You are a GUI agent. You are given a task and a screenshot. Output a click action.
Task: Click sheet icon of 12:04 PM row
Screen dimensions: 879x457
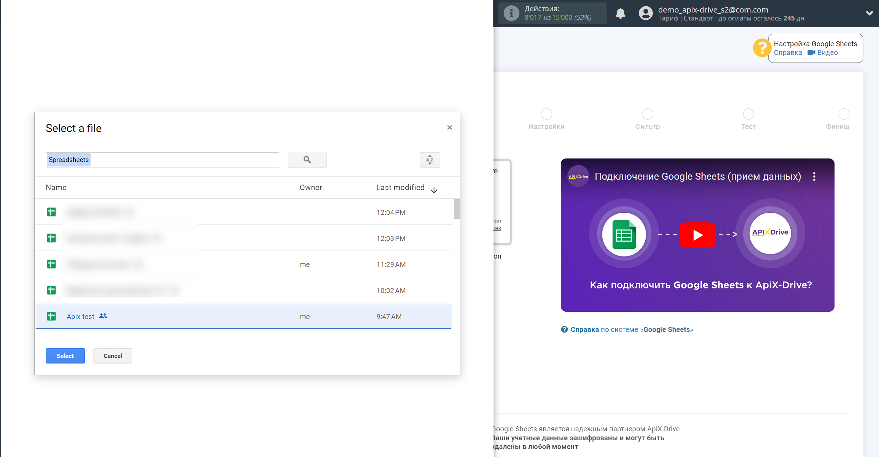tap(51, 212)
